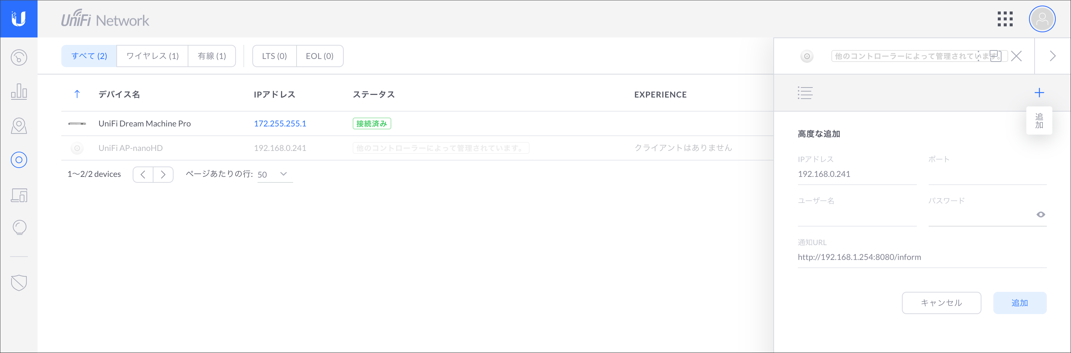Select the すべて (2) filter tab
The image size is (1071, 353).
tap(89, 56)
